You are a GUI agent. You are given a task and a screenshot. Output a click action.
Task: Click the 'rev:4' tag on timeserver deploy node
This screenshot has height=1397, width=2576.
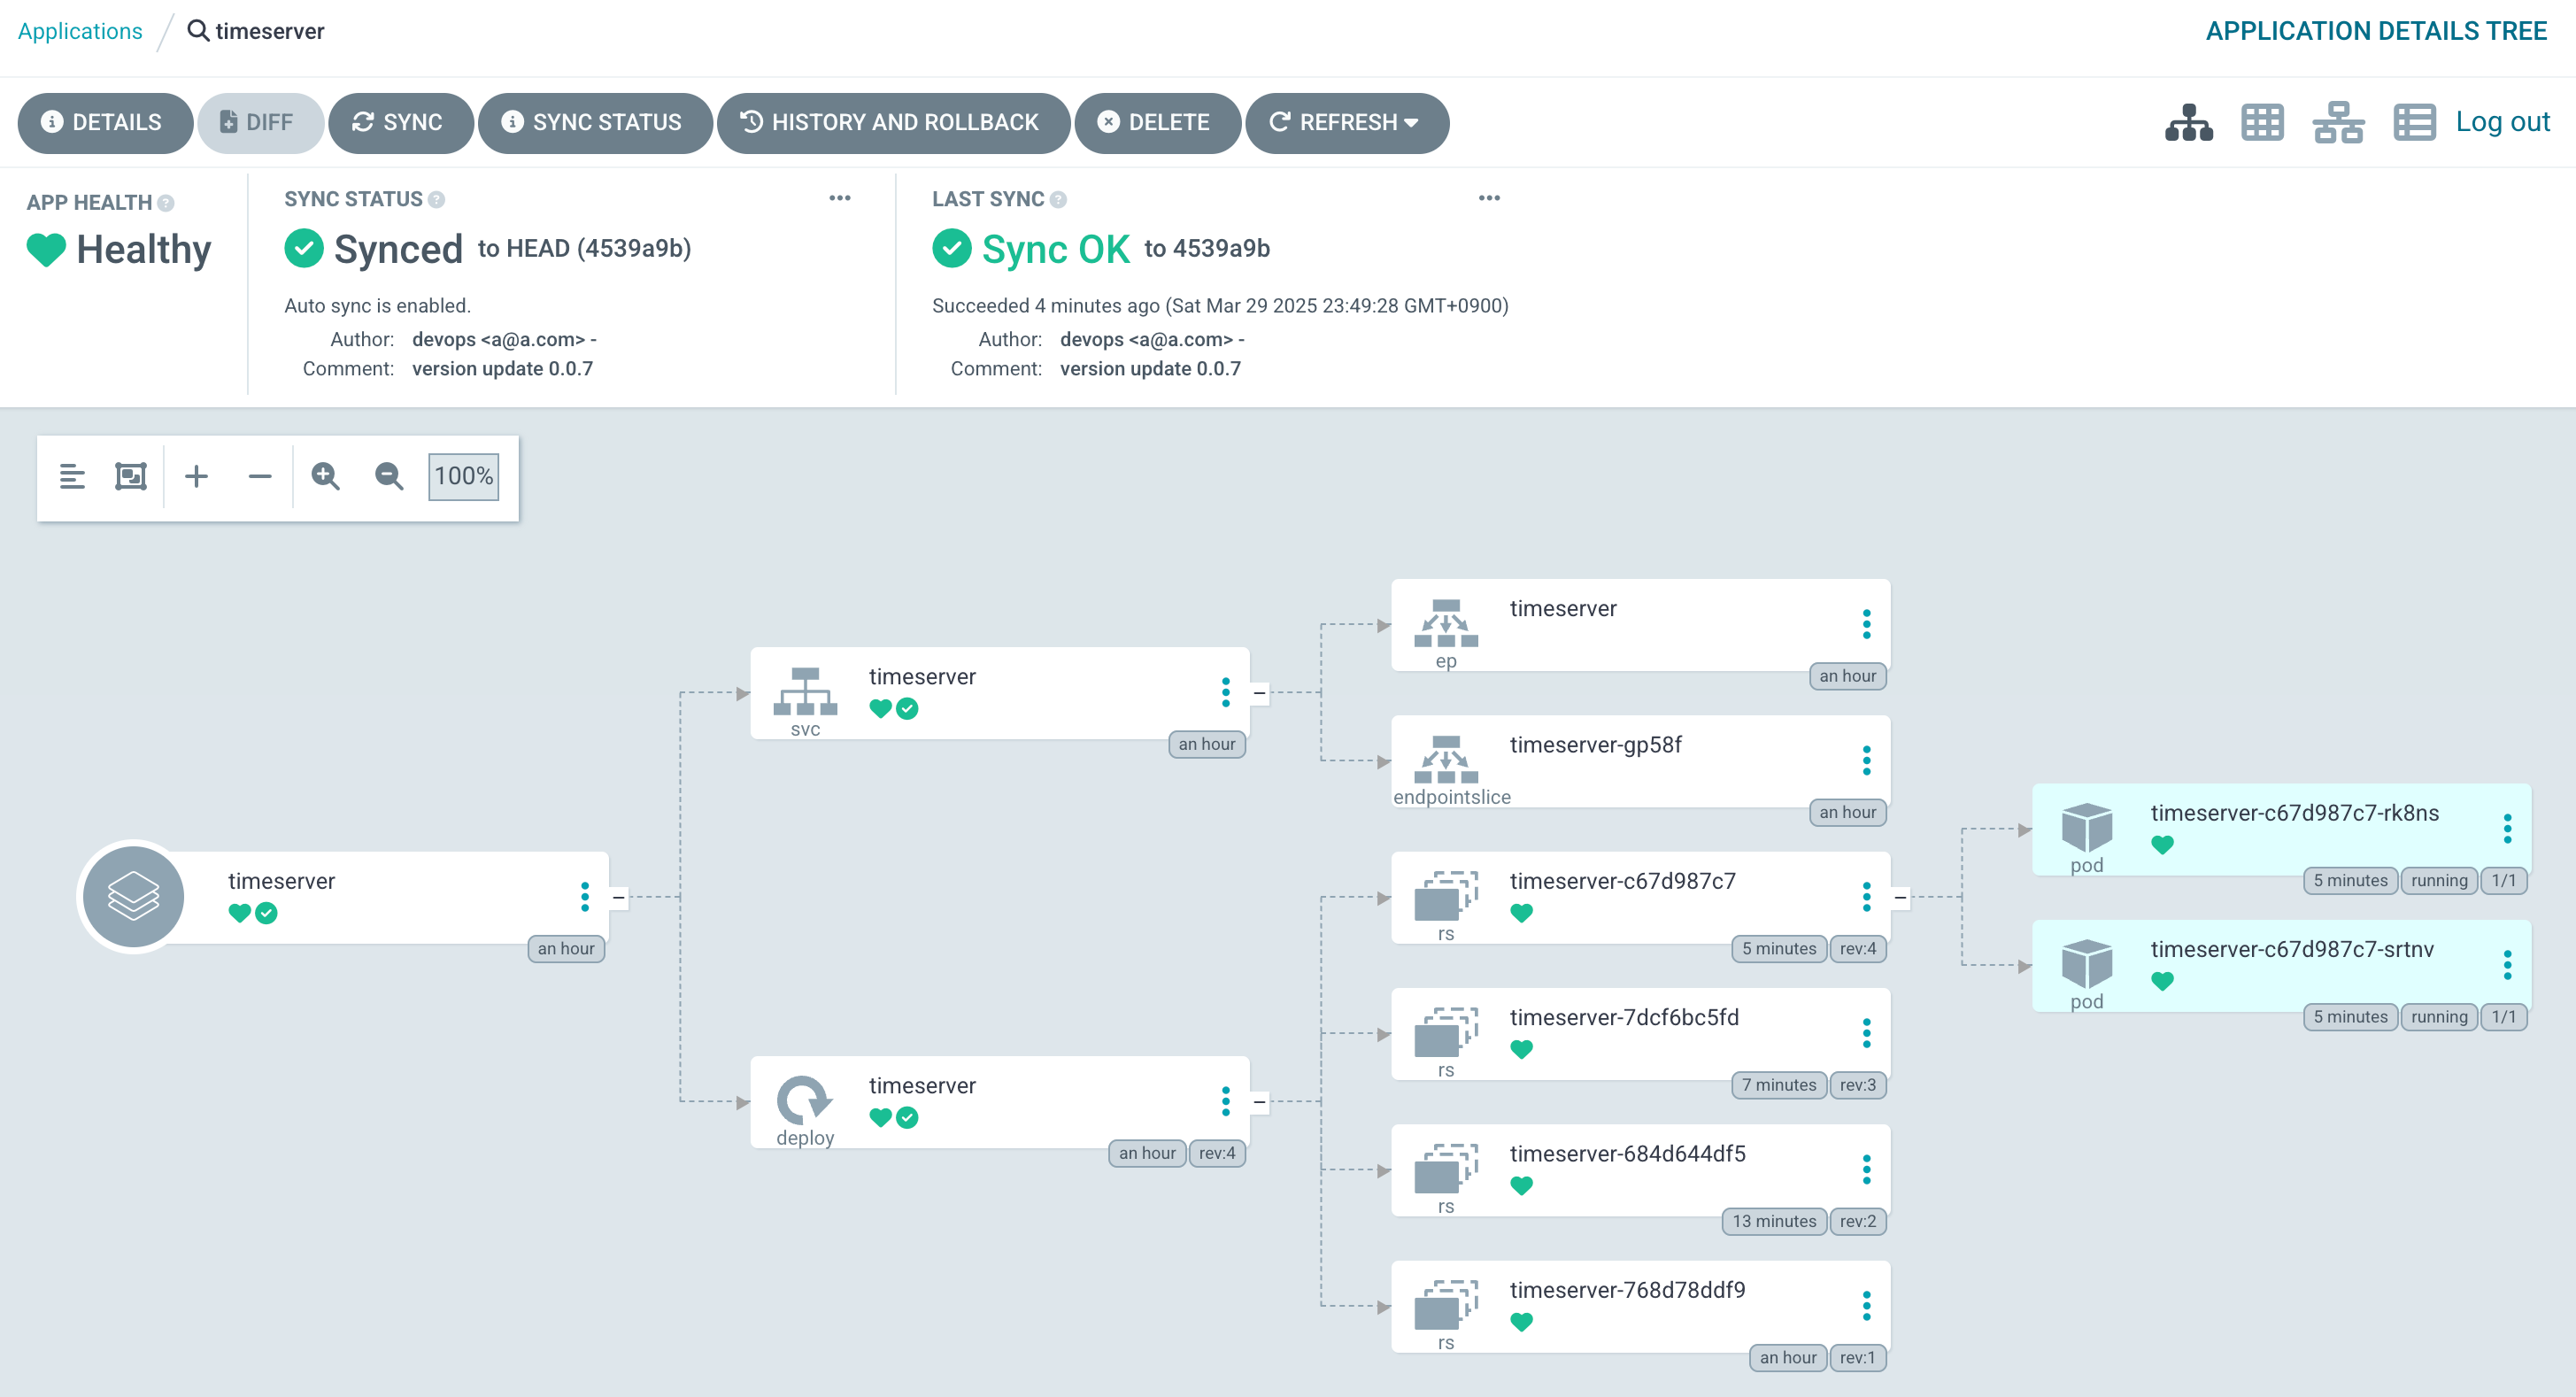coord(1217,1153)
